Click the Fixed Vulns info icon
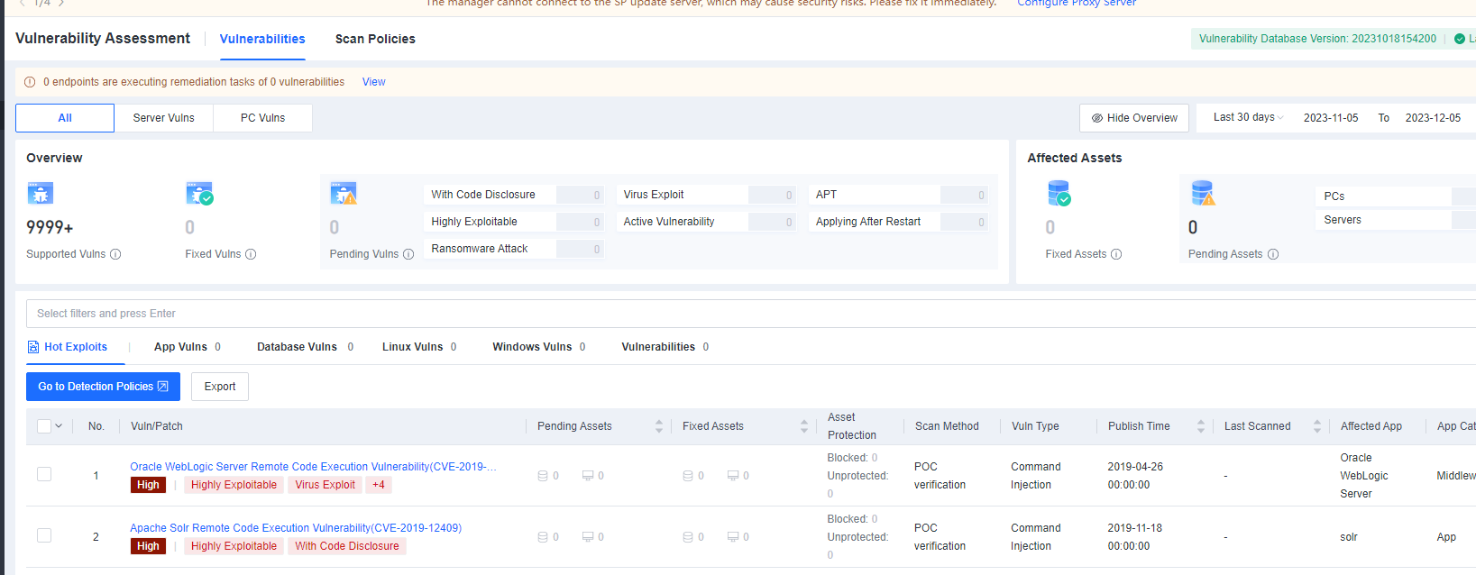Screen dimensions: 1476x575 click(251, 254)
